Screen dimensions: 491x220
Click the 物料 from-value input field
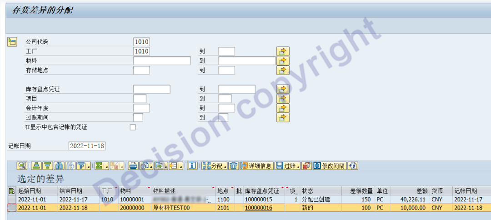(x=162, y=61)
